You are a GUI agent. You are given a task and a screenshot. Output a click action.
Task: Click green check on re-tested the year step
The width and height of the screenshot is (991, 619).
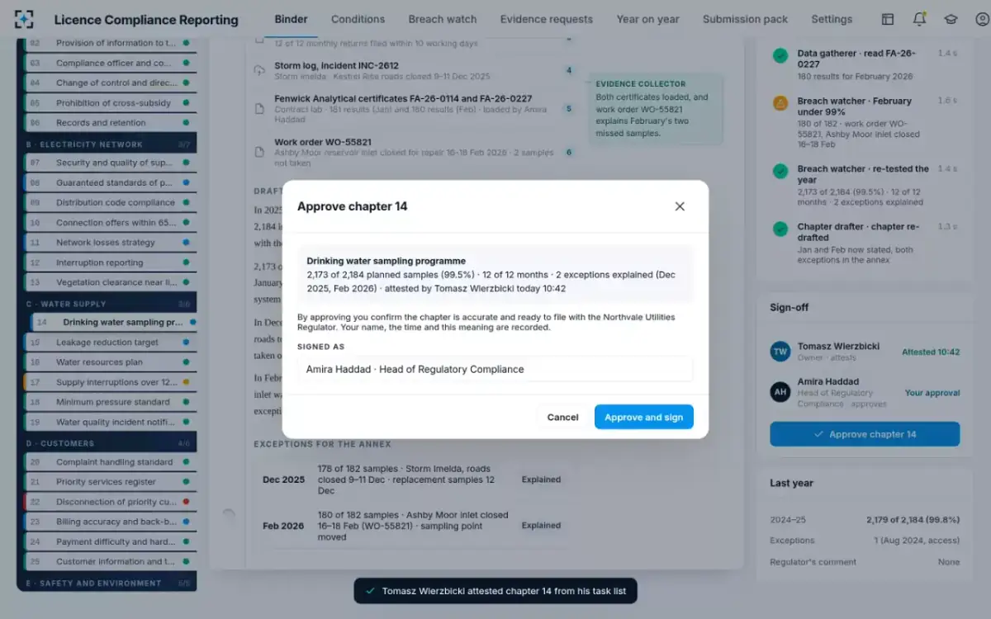coord(780,171)
